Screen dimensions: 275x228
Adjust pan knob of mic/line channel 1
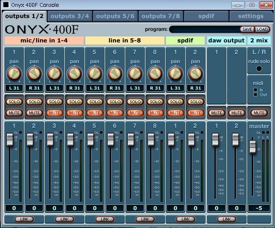point(14,73)
